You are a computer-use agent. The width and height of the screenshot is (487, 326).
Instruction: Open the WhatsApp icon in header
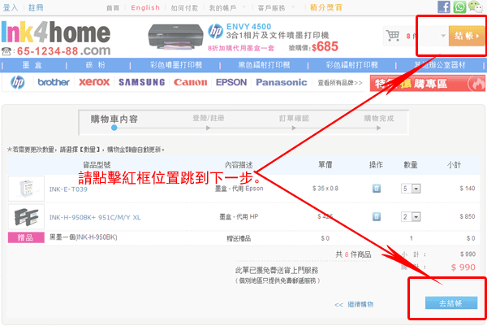[459, 7]
